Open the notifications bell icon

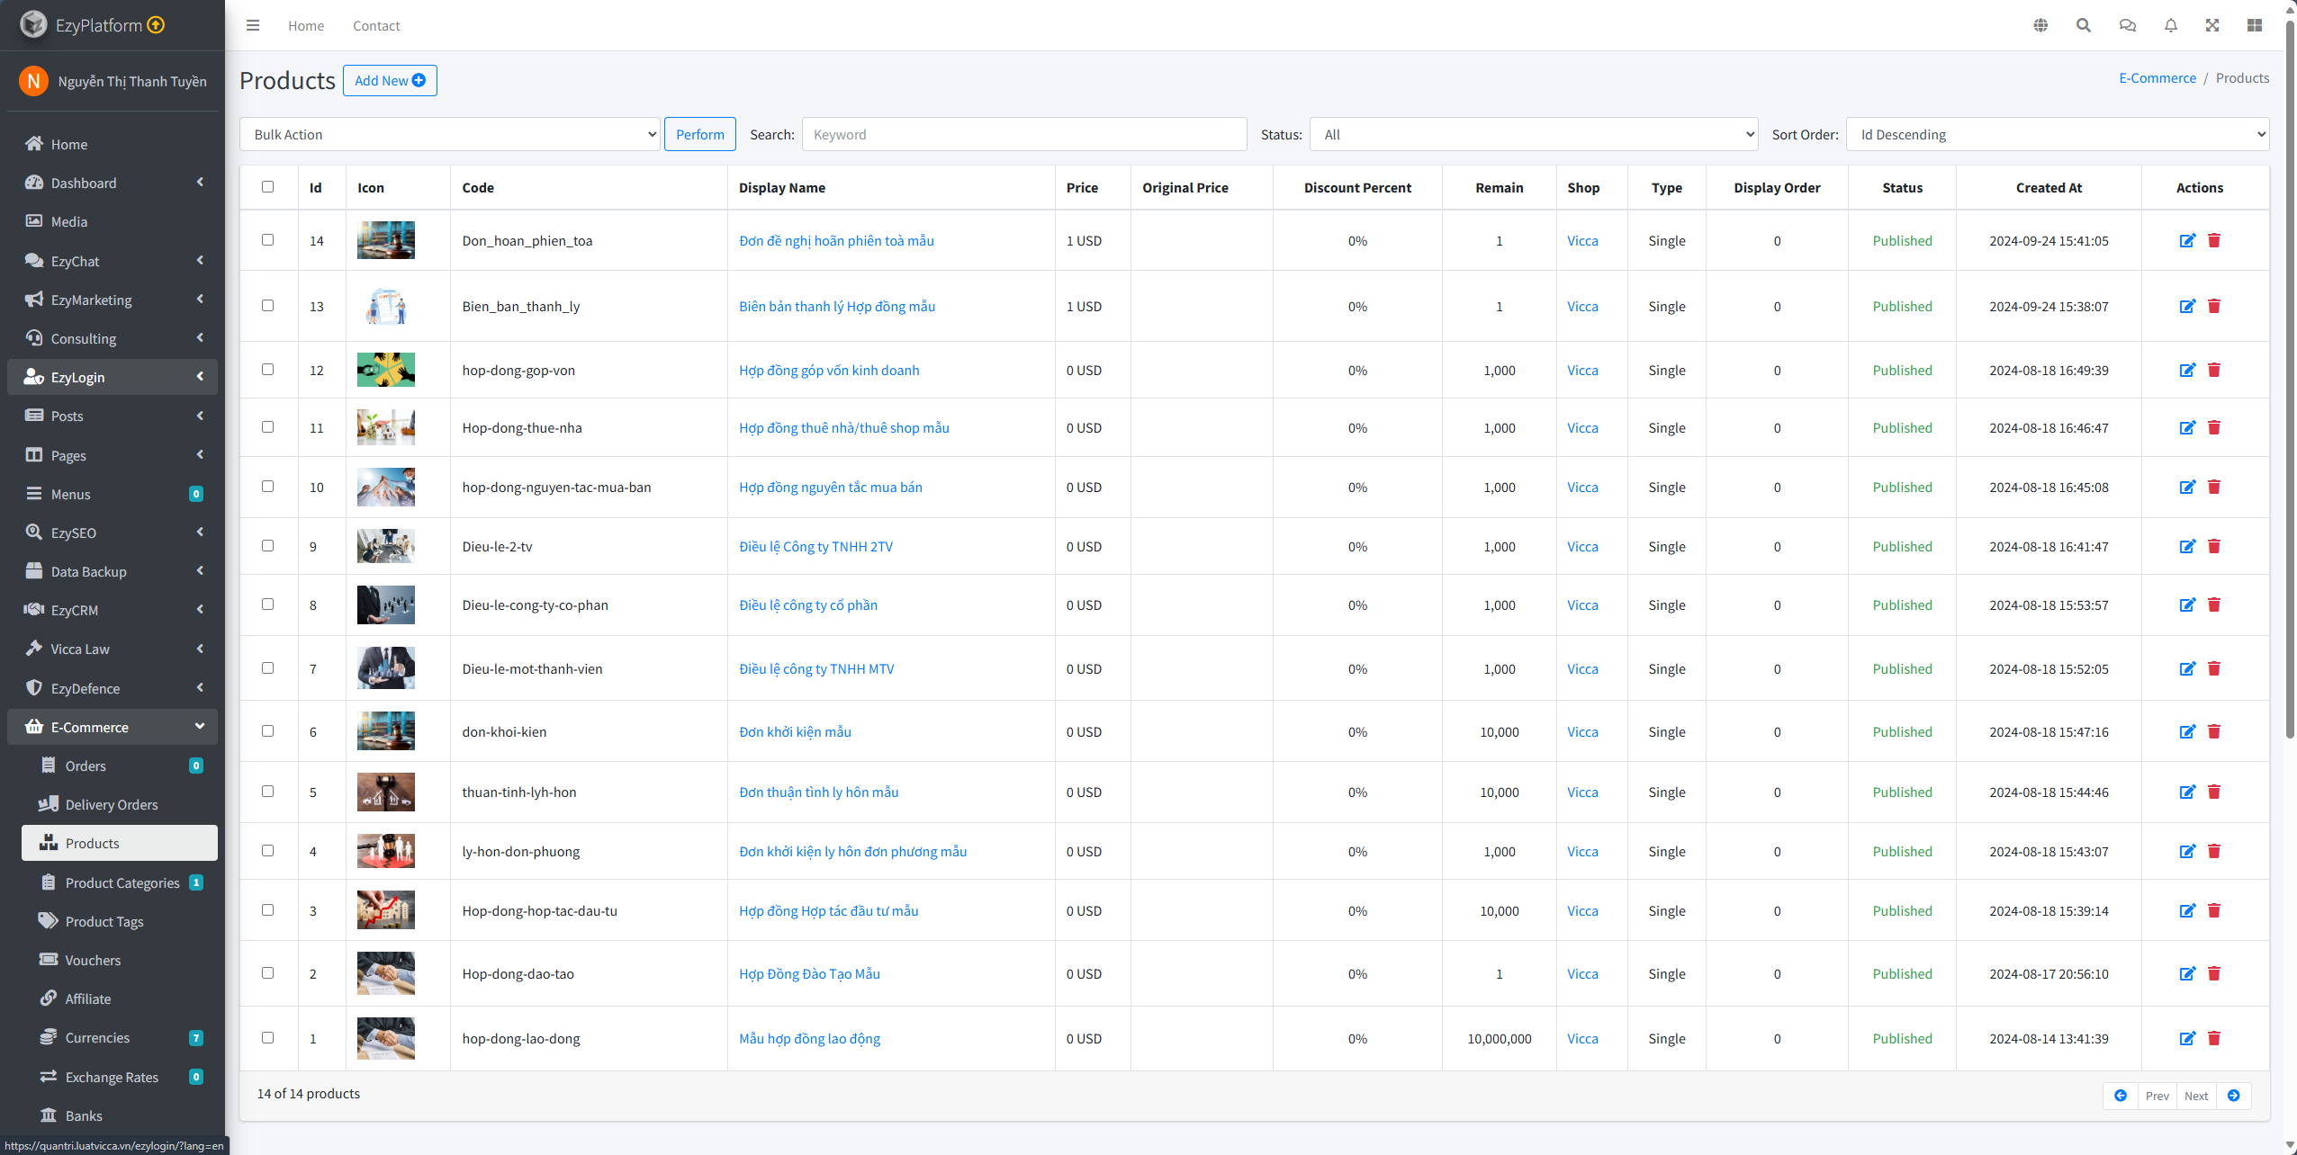(2170, 25)
